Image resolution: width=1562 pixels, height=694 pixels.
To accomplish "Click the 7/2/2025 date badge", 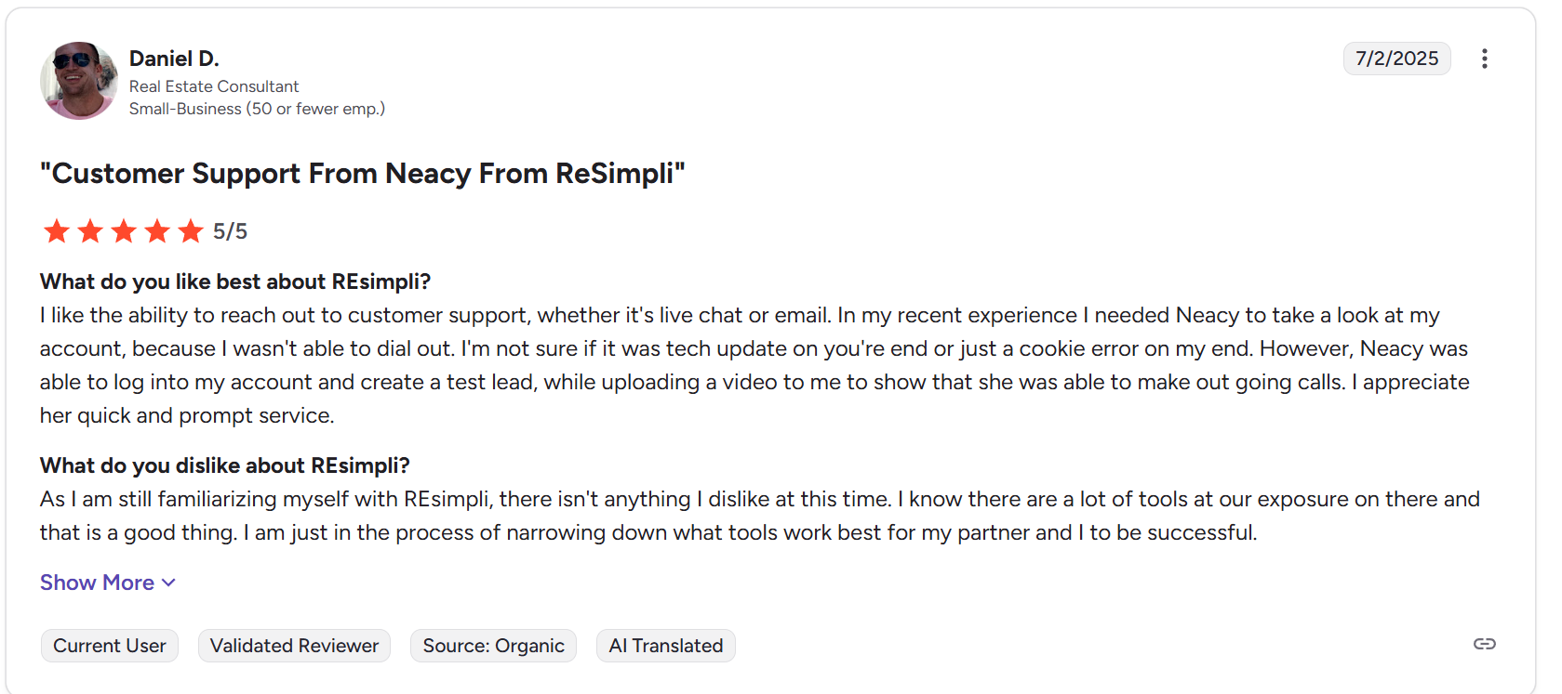I will (1396, 59).
